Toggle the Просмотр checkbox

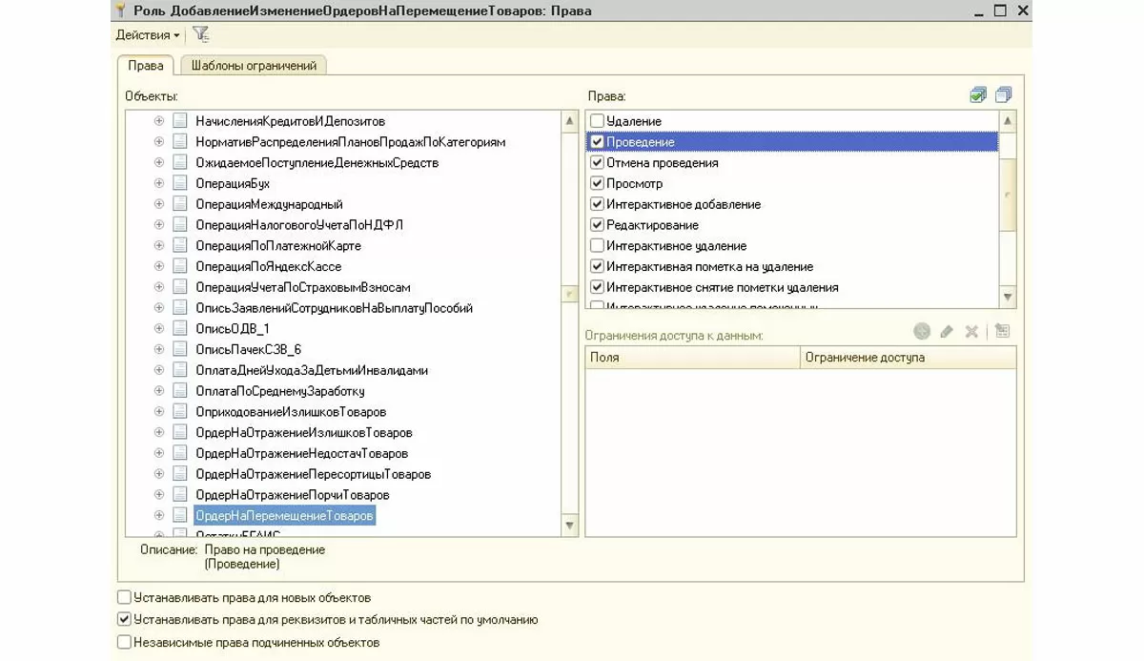[x=598, y=183]
